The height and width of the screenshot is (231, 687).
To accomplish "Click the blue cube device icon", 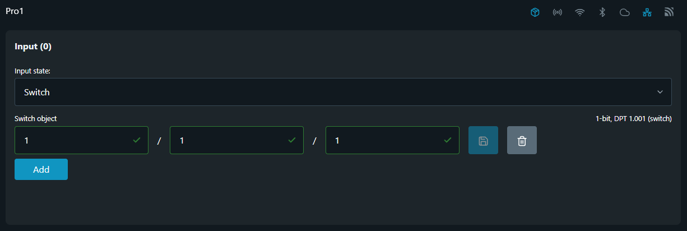I will 535,12.
